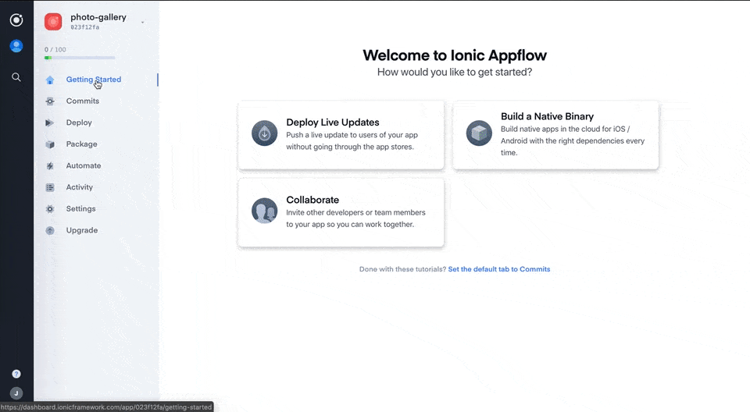Click the Ionic logo in the left rail
The image size is (750, 412).
pyautogui.click(x=16, y=20)
